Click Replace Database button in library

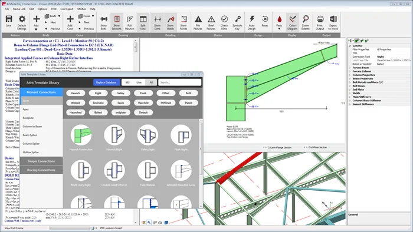pyautogui.click(x=106, y=82)
